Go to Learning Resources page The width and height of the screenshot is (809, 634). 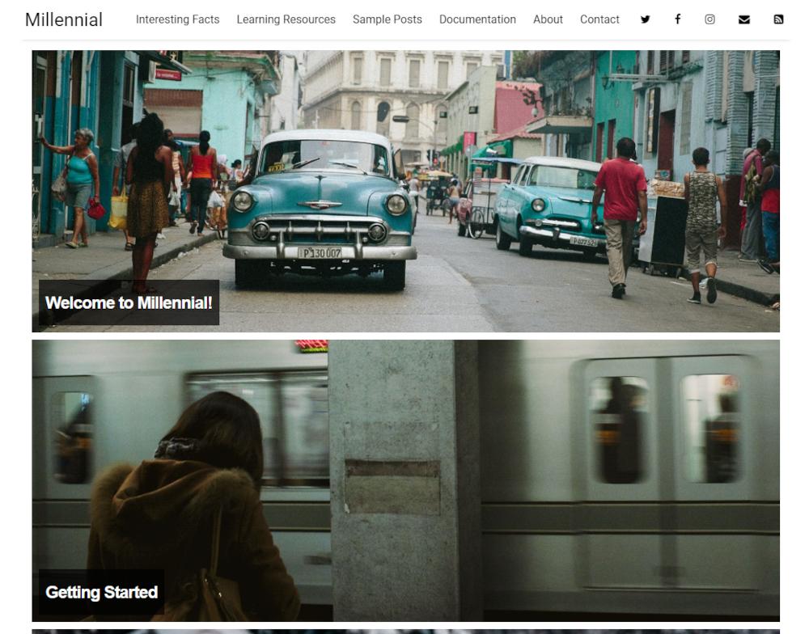tap(286, 19)
